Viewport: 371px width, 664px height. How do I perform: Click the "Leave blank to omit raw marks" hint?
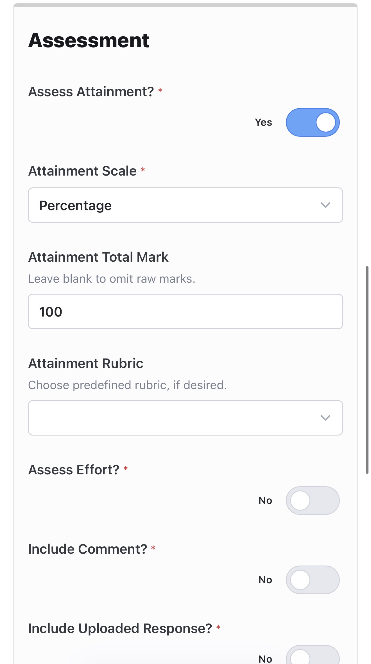coord(112,279)
